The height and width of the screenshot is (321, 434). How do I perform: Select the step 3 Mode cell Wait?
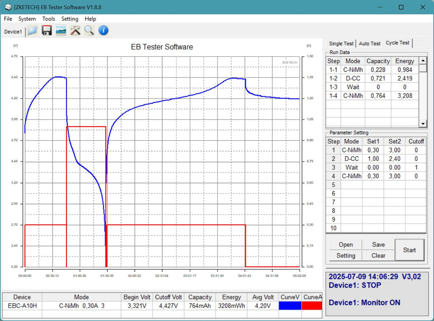tap(352, 167)
